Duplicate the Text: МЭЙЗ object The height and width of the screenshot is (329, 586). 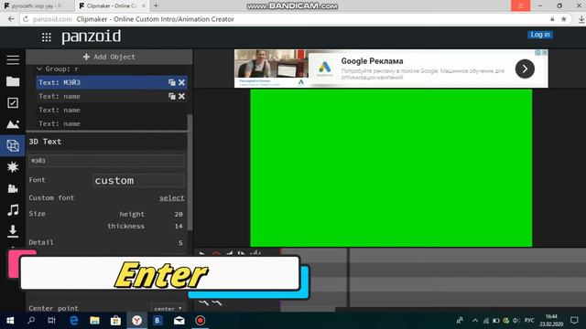point(172,82)
